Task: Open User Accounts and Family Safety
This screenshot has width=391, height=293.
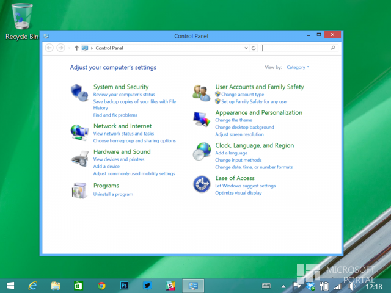Action: 260,87
